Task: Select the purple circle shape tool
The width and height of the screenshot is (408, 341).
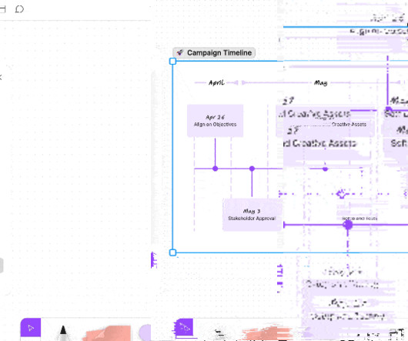Action: tap(145, 333)
